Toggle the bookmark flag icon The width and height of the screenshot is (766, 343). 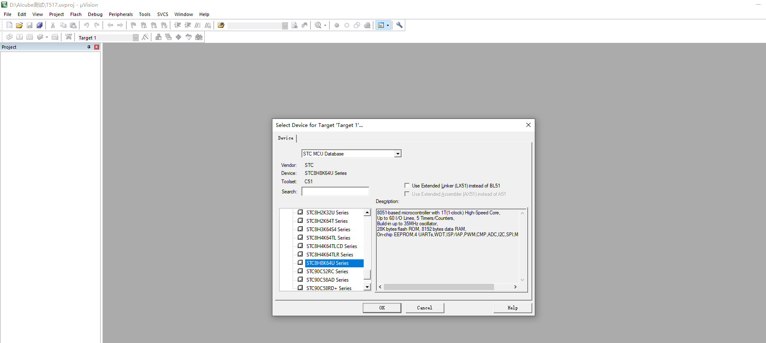coord(134,25)
